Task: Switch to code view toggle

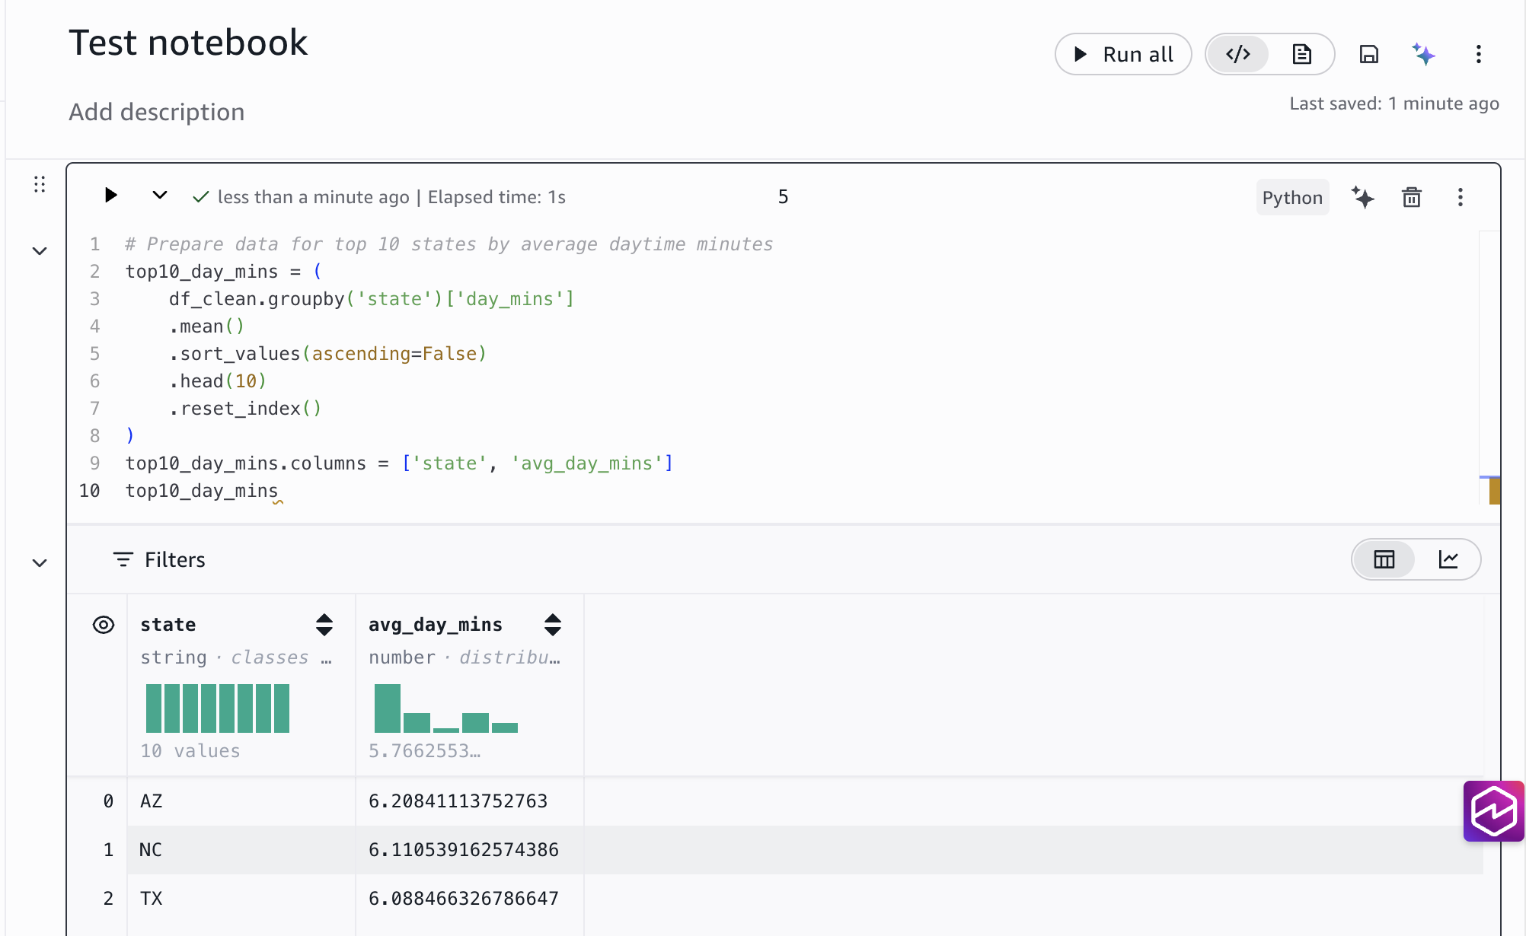Action: click(x=1238, y=54)
